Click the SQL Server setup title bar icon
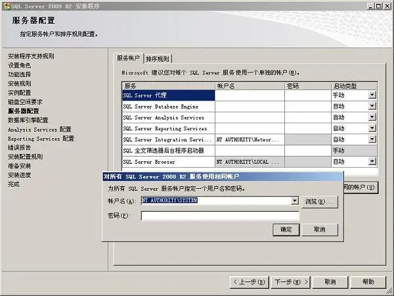The image size is (394, 296). 7,6
